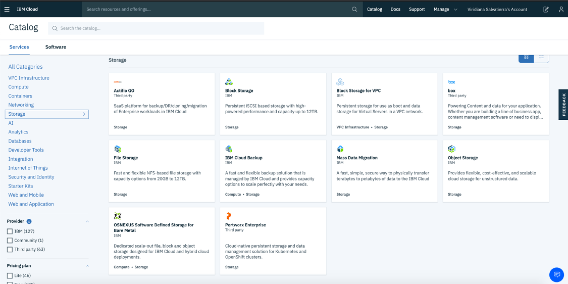Open the hamburger navigation menu

7,10
